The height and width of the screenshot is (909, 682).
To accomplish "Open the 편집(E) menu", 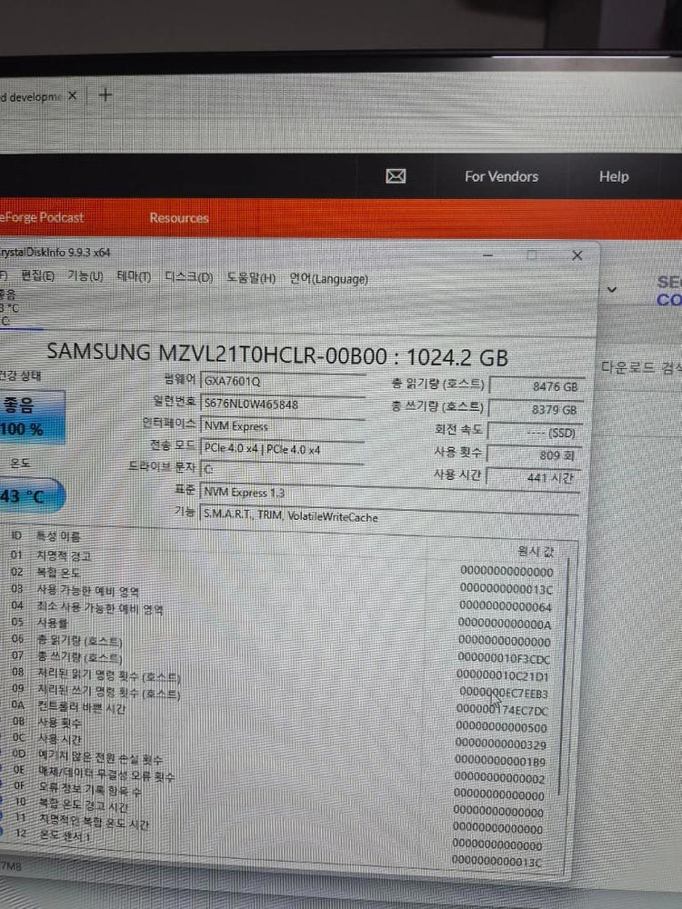I will coord(37,276).
